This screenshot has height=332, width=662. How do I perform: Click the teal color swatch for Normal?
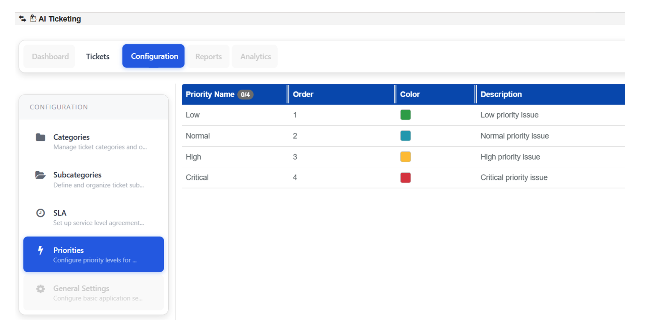[x=405, y=136]
